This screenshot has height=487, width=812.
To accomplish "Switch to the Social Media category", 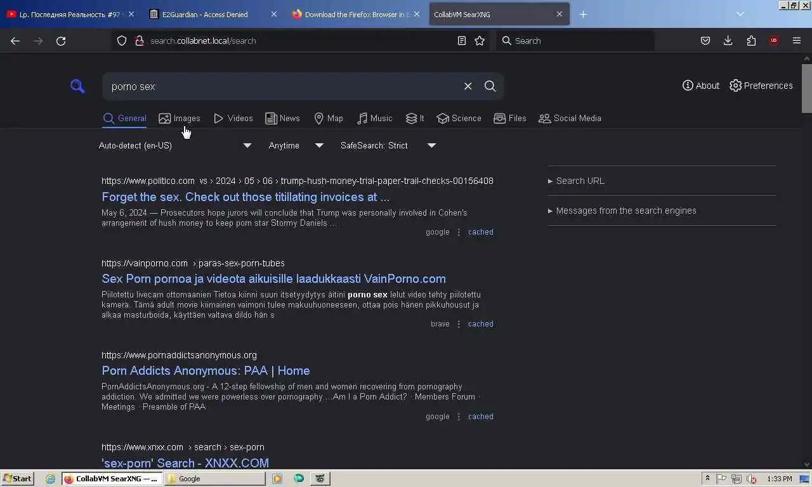I will coord(570,119).
